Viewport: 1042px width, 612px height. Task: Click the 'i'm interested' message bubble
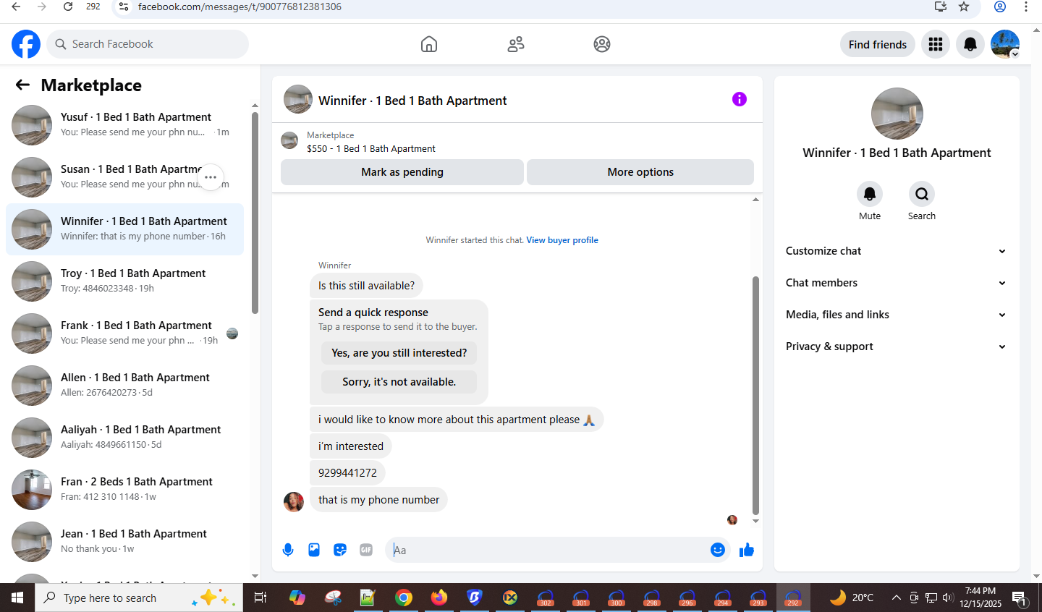pos(351,446)
